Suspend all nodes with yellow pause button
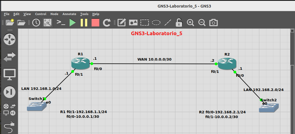Viewport: 295px width, 134px height. [84, 23]
